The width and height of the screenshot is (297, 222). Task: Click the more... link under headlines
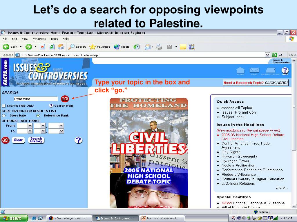282,188
